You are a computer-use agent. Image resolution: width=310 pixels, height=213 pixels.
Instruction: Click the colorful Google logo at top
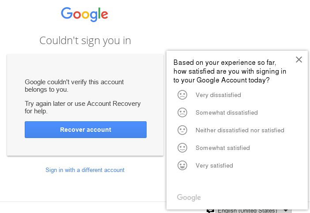pos(84,15)
